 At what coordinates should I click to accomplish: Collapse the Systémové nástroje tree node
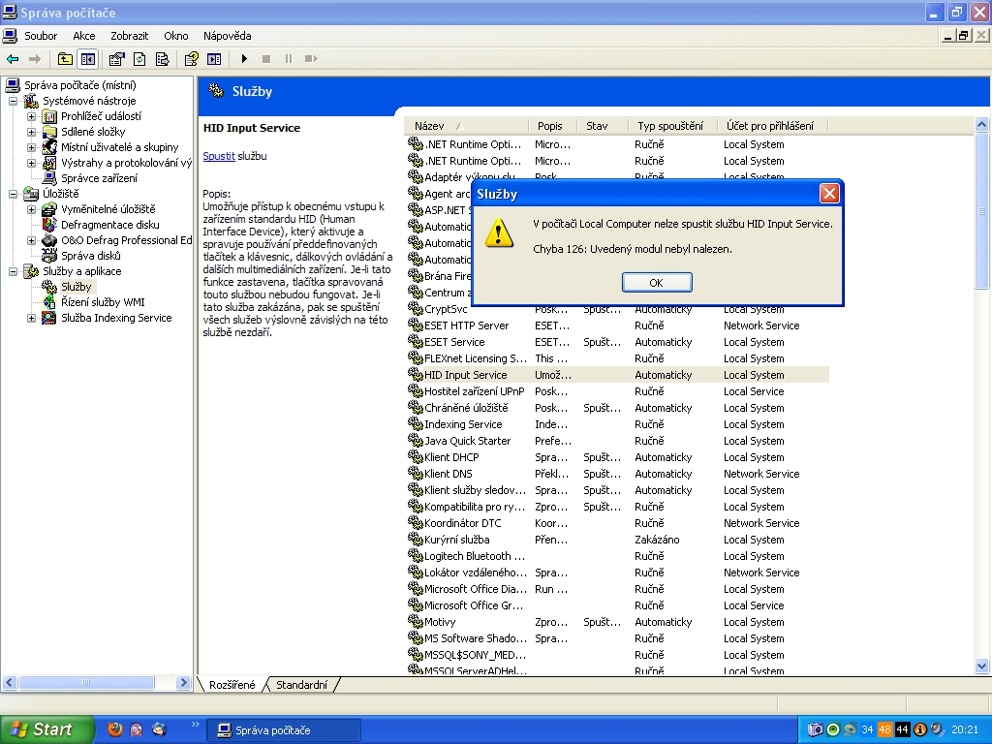point(14,101)
